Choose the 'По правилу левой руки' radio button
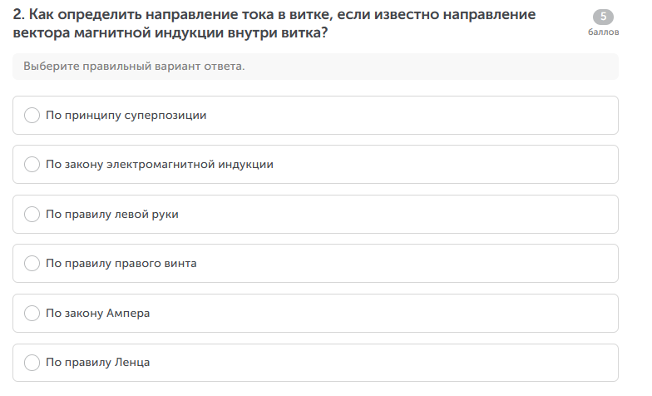This screenshot has width=652, height=396. click(x=32, y=215)
